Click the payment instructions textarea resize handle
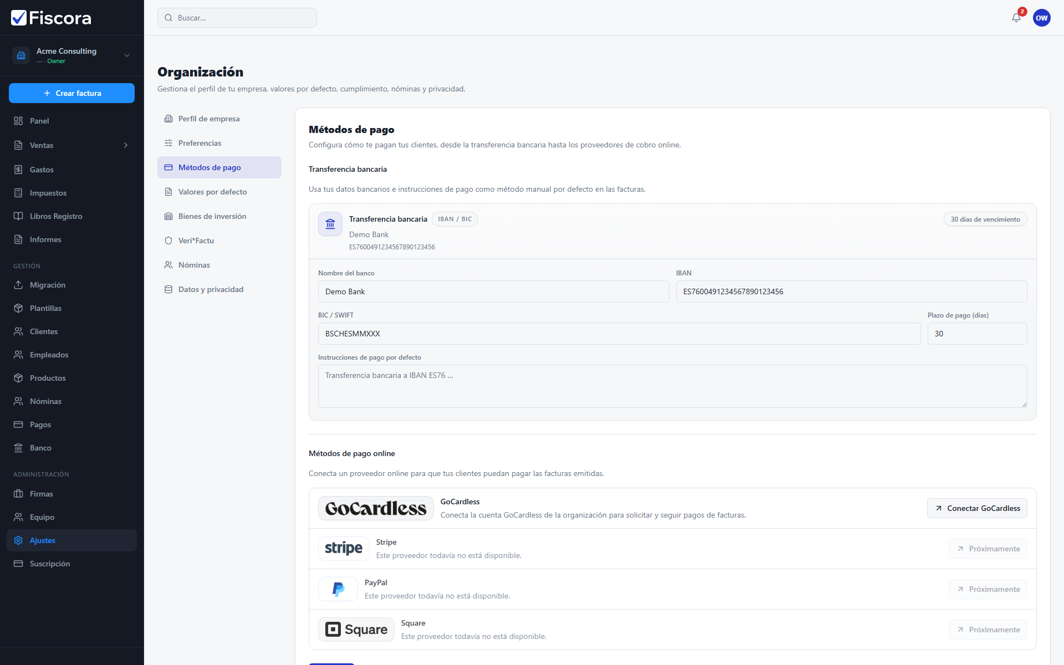Viewport: 1064px width, 665px height. click(1024, 405)
